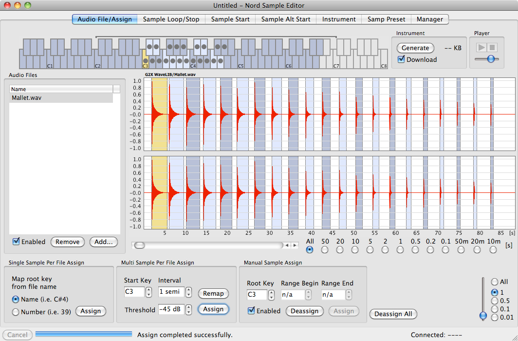Click the right scroll arrow beside the waveform scrollbar
The height and width of the screenshot is (341, 518).
click(x=295, y=245)
